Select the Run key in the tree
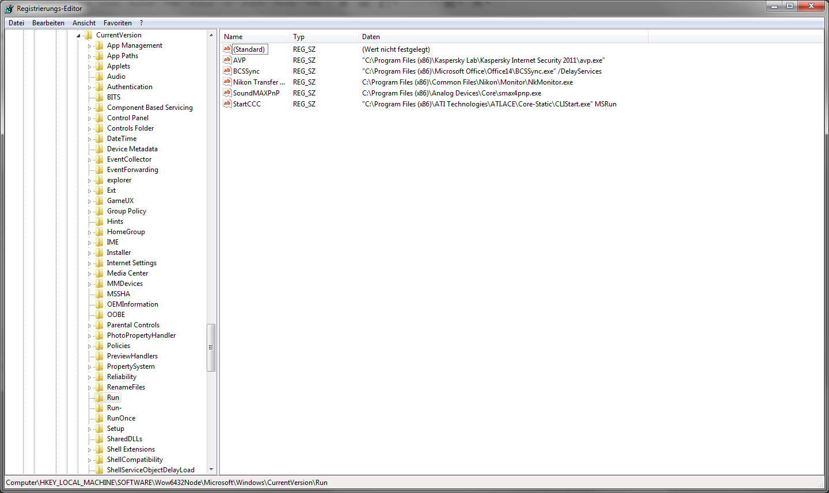 [x=113, y=398]
